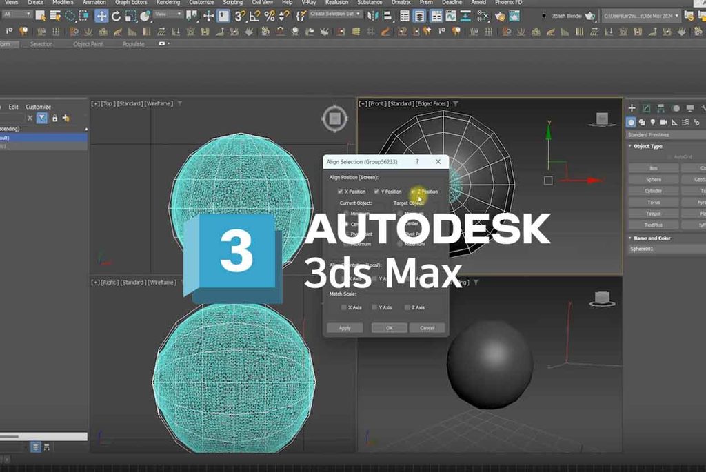Toggle Window/Crossing selection mode
Viewport: 706px width, 472px height.
pos(84,17)
